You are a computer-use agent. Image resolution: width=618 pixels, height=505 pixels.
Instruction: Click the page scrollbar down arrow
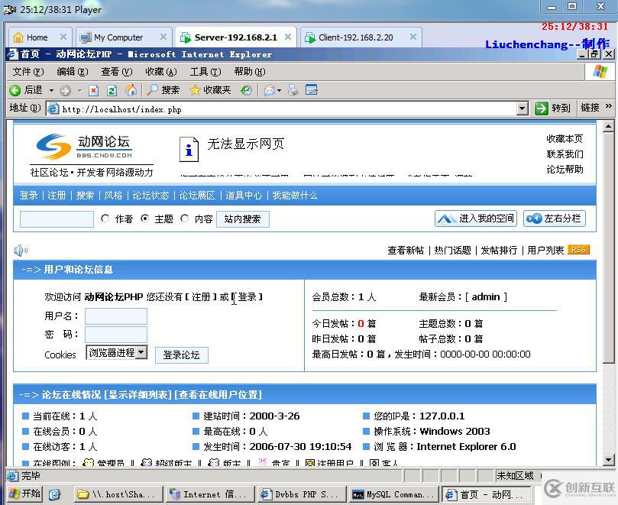[609, 459]
